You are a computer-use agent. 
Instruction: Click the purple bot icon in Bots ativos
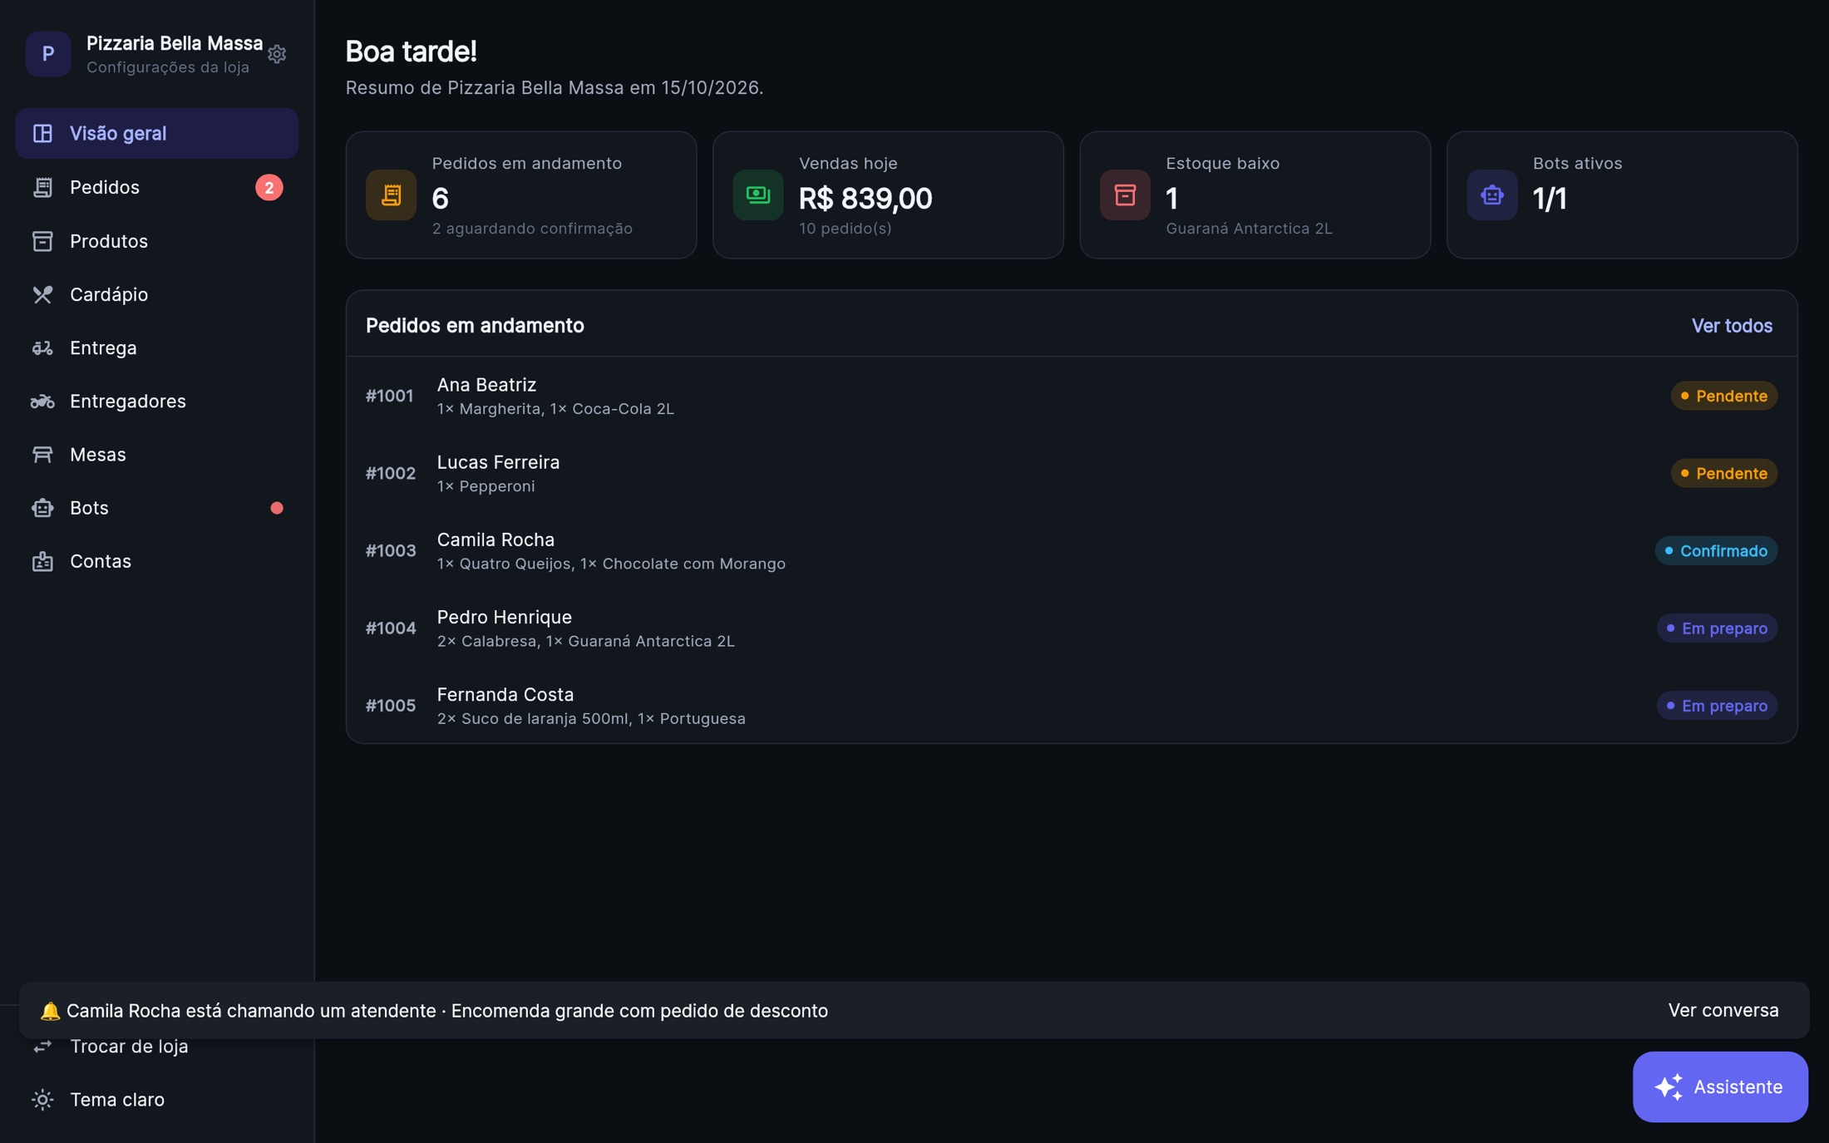(1492, 195)
